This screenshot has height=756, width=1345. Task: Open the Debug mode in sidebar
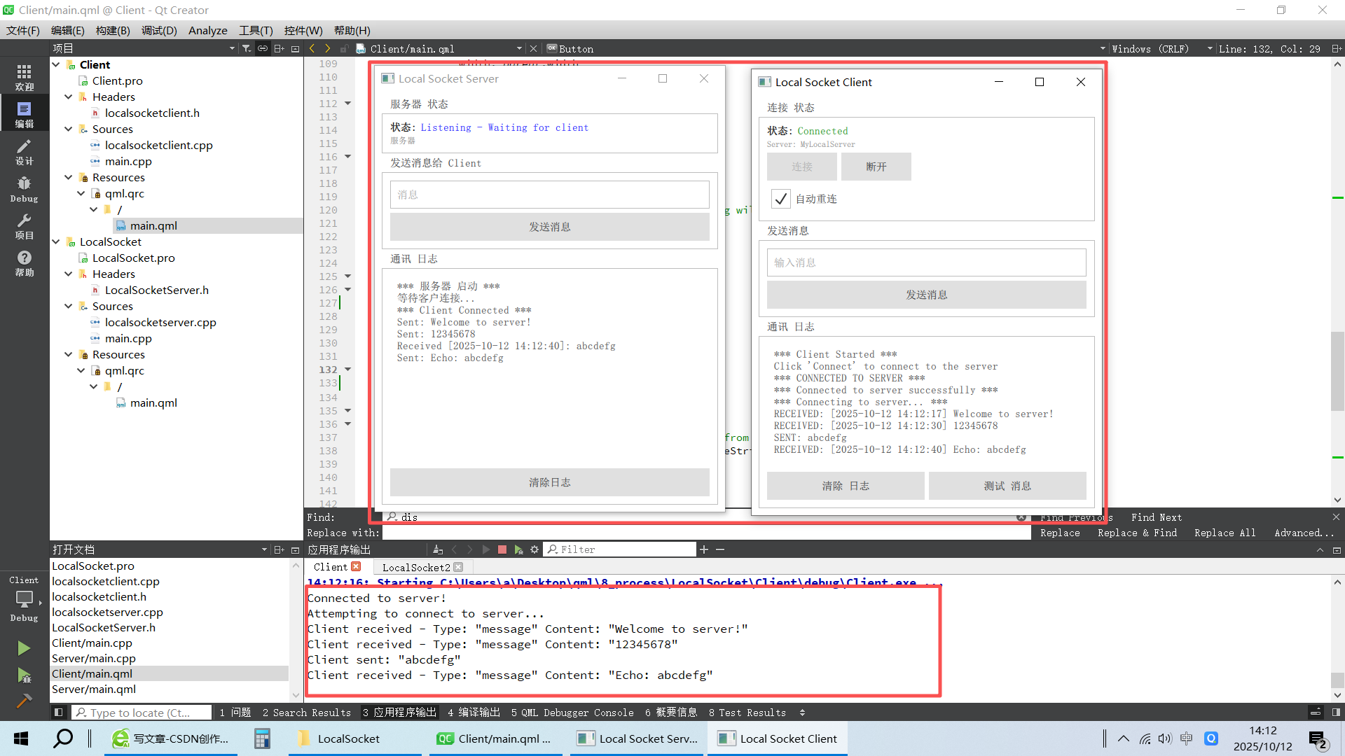(24, 188)
